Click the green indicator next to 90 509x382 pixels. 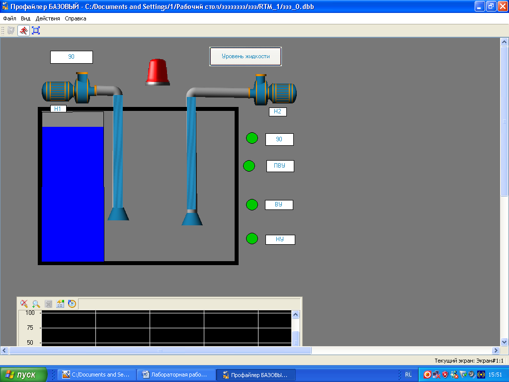point(252,138)
